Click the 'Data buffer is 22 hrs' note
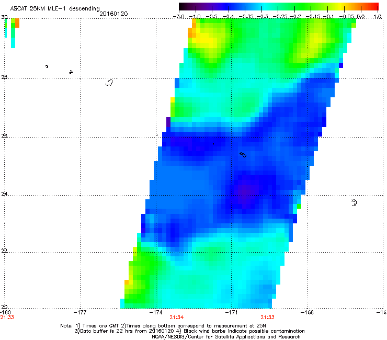This screenshot has width=387, height=340. 189,331
